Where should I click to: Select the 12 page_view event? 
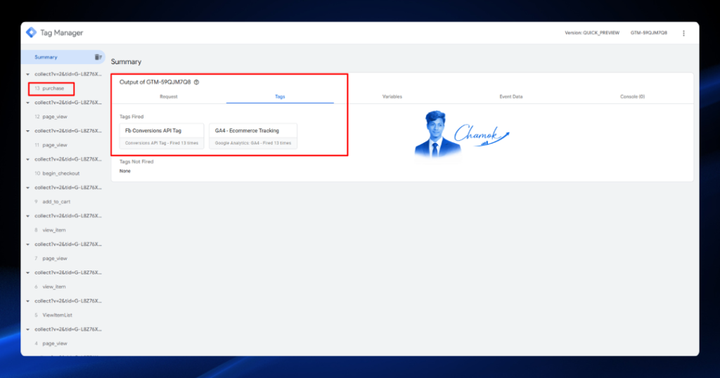51,117
